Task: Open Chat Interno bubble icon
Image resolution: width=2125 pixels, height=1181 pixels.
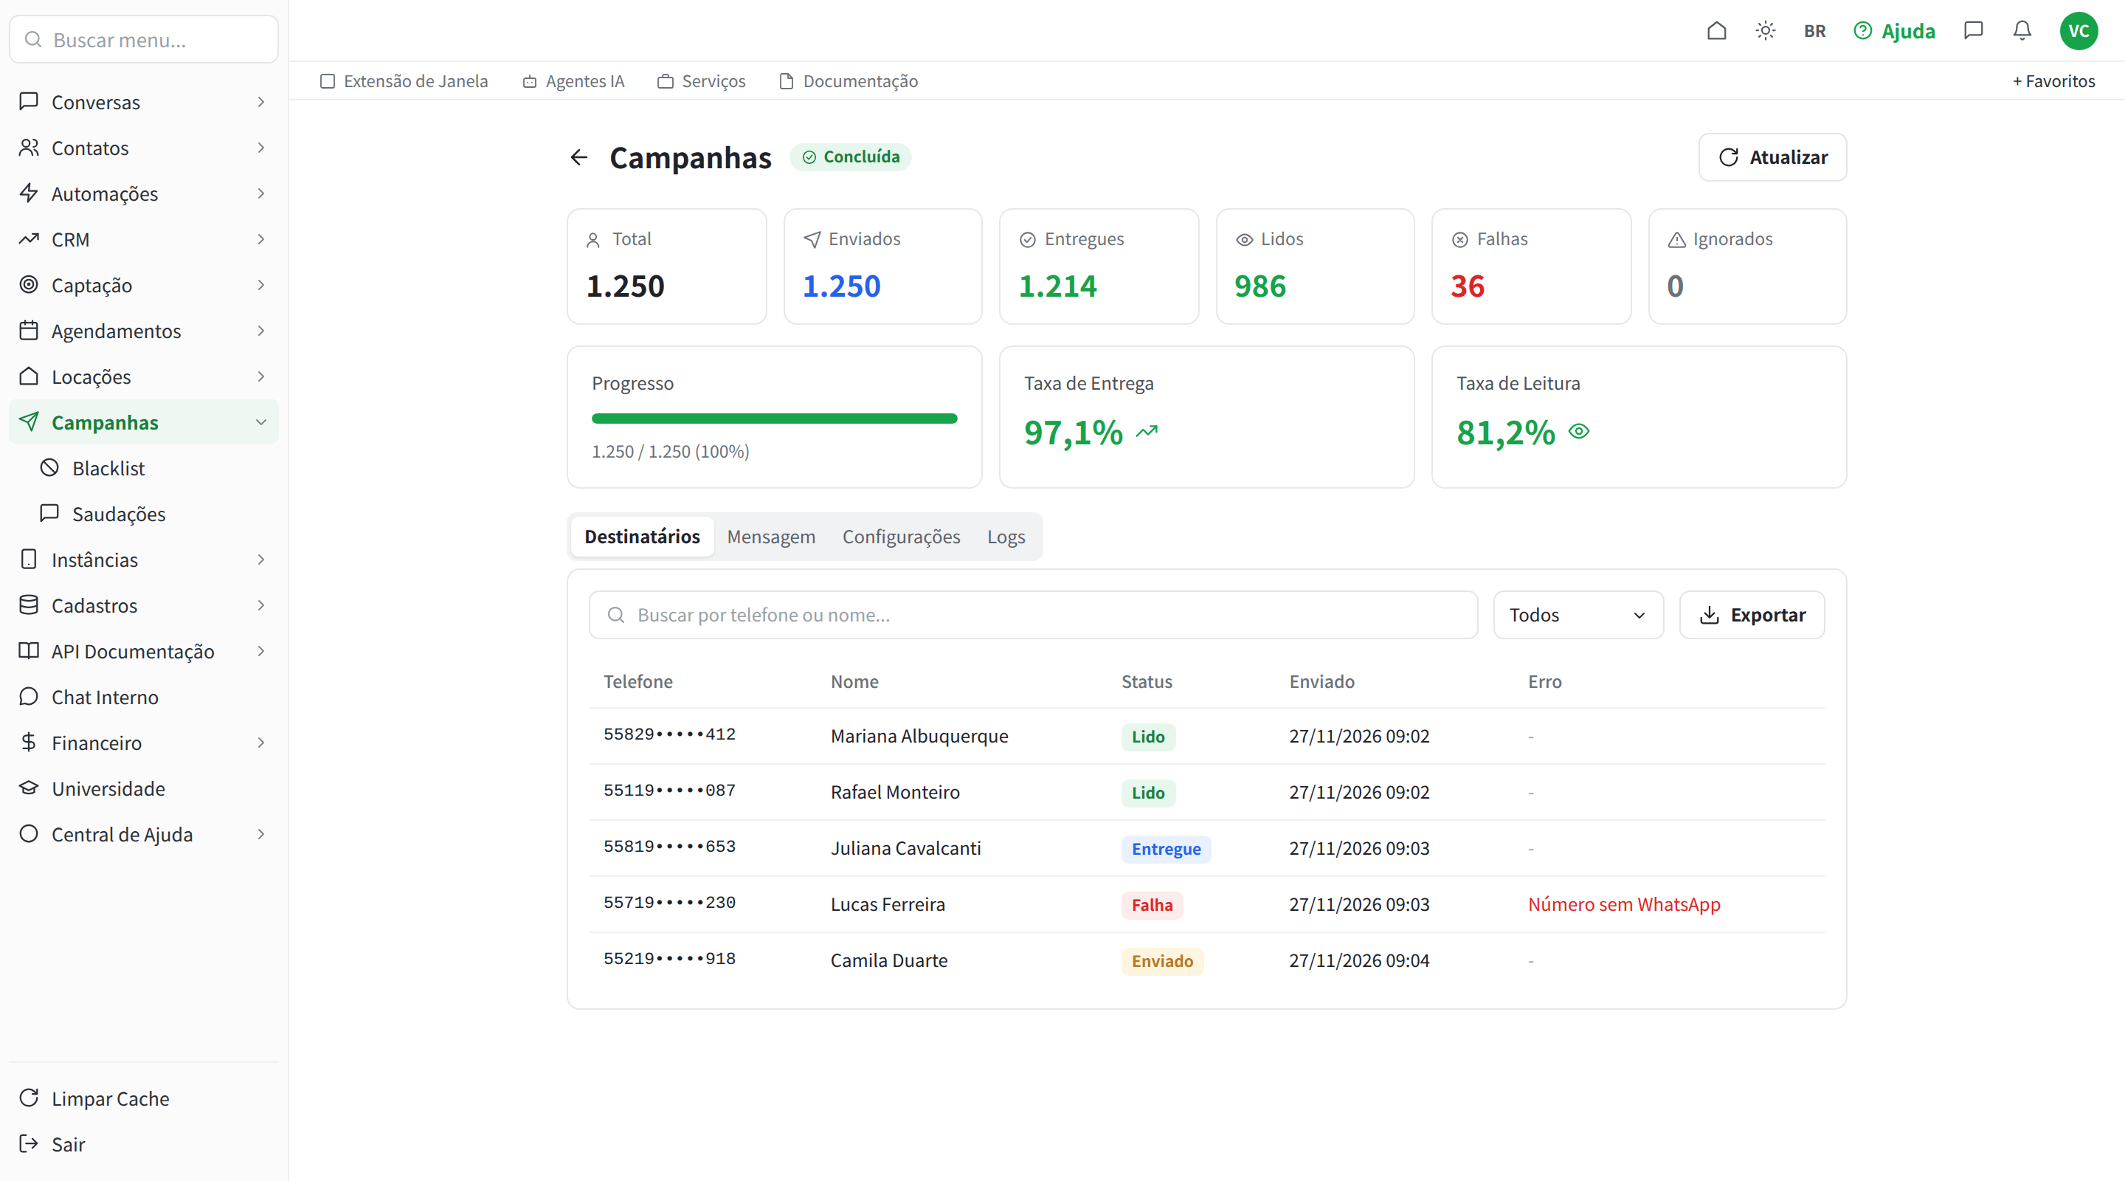Action: point(29,697)
